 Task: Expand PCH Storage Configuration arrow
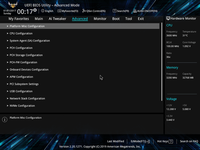8,55
